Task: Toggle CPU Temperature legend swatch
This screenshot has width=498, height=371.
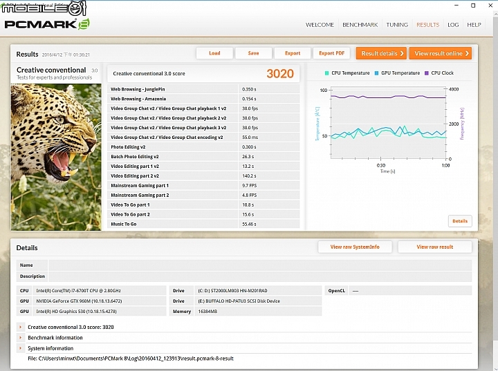Action: (x=326, y=73)
